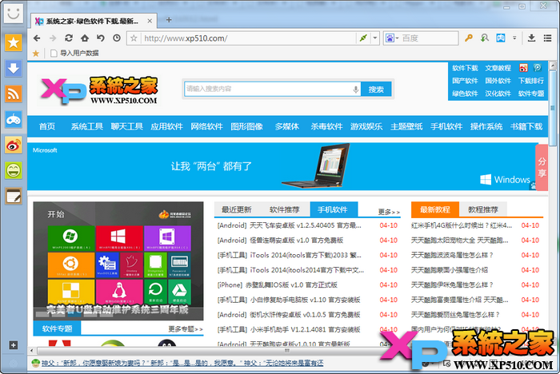Open the green smiley sidebar icon
Image resolution: width=560 pixels, height=374 pixels.
tap(14, 170)
